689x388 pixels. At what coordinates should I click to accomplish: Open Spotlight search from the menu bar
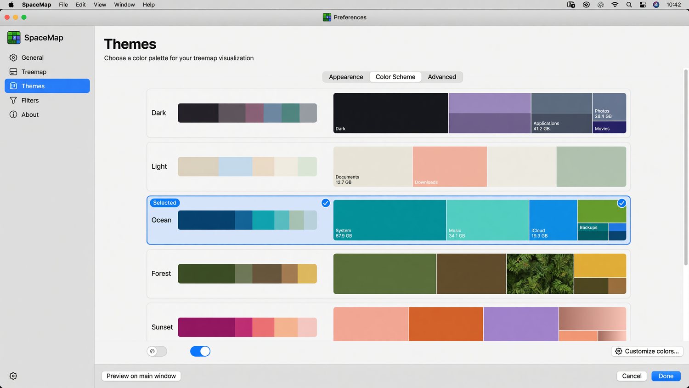pos(629,5)
